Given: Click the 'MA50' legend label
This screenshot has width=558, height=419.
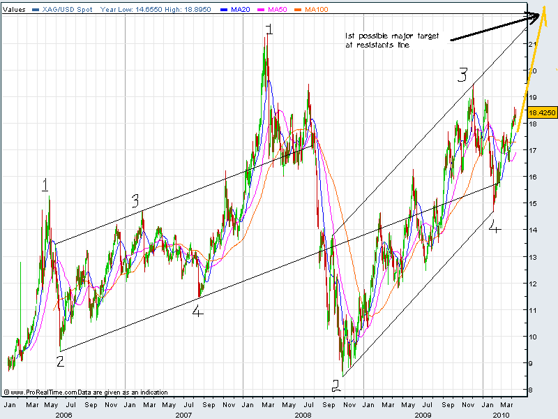Looking at the screenshot, I should click(x=278, y=10).
